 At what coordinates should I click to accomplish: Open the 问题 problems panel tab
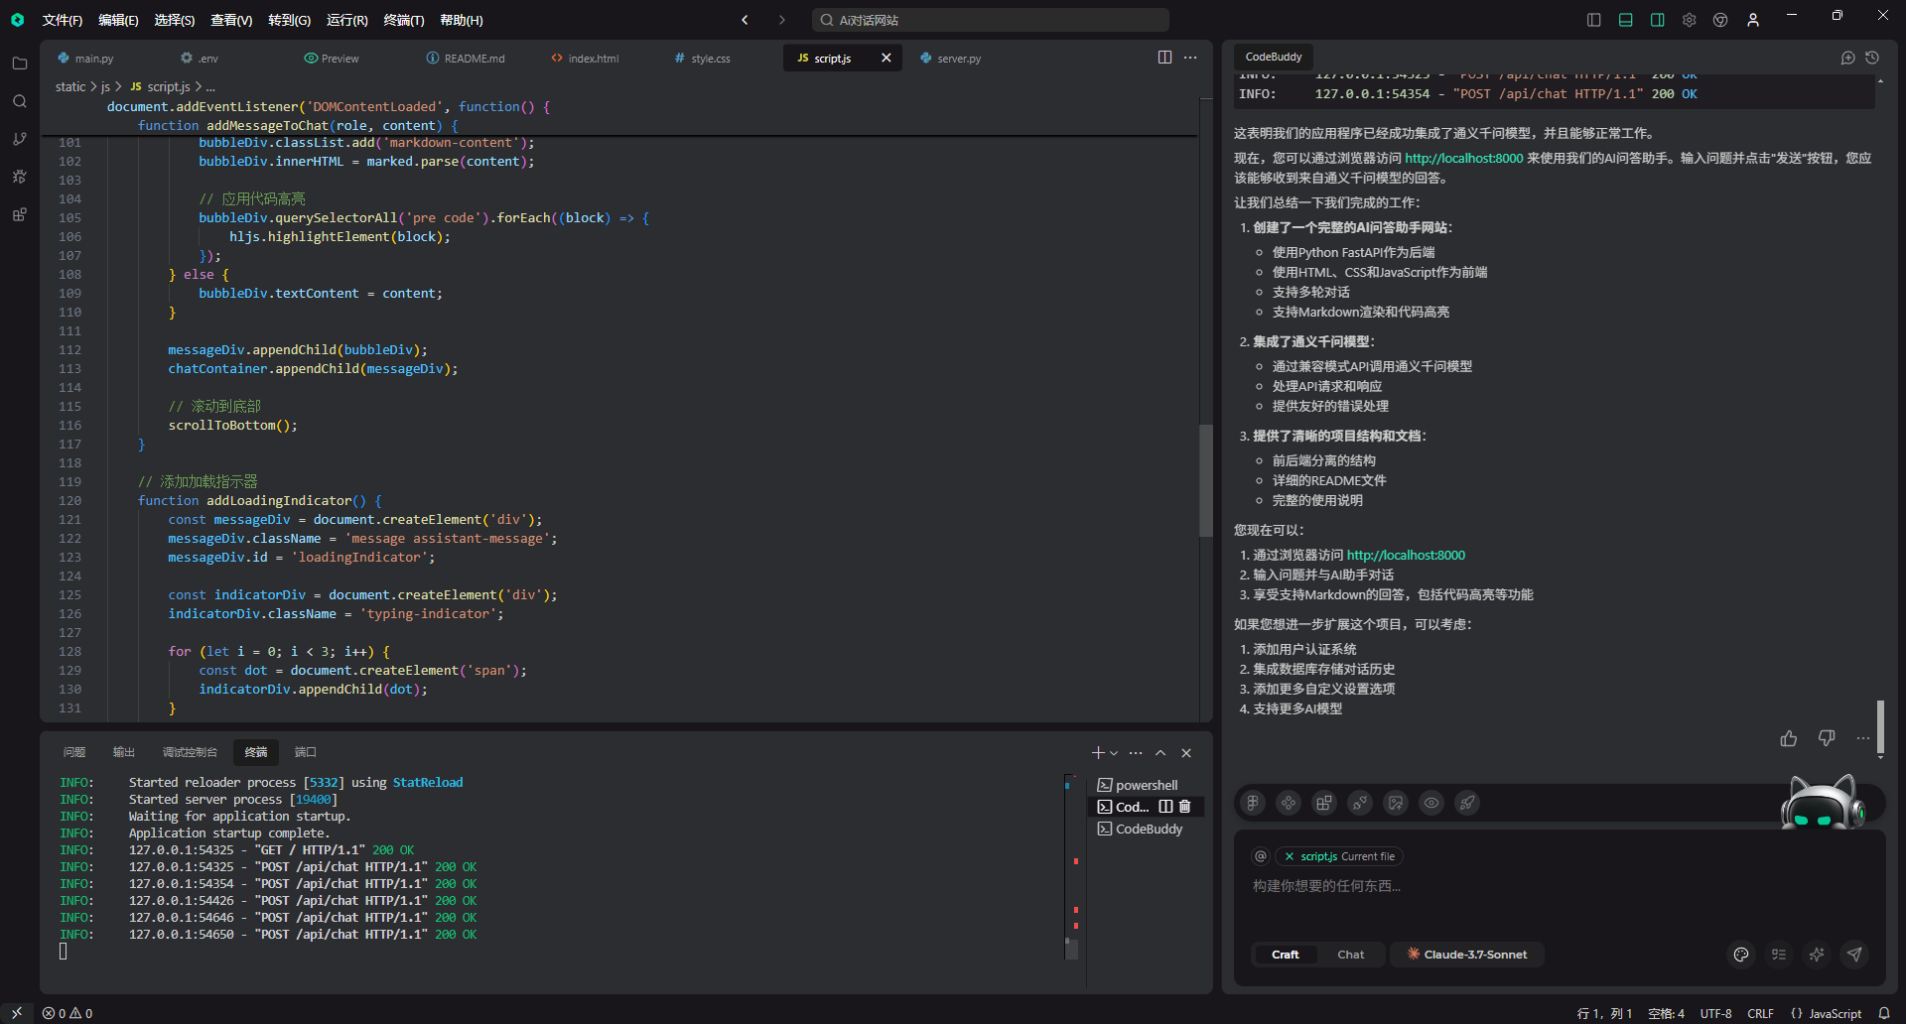pos(74,753)
